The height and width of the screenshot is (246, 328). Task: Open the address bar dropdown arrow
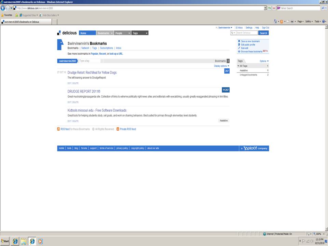[265, 8]
